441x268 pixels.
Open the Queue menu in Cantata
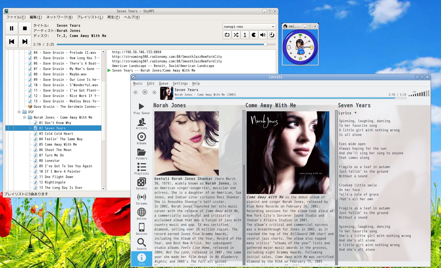pos(163,83)
